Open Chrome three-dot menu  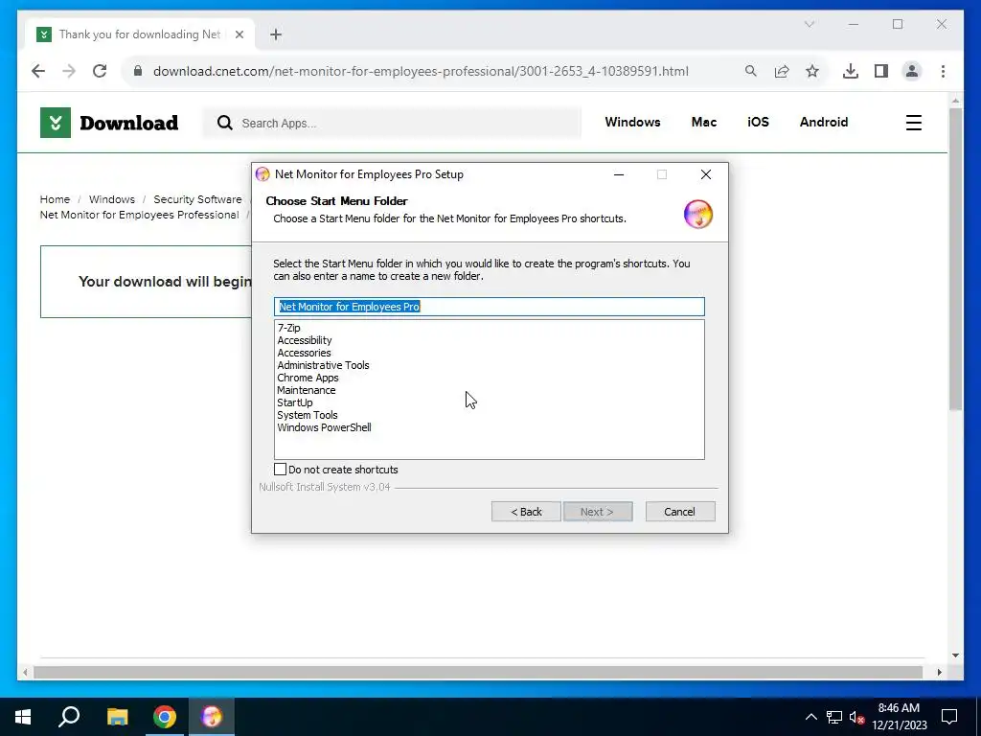(943, 71)
